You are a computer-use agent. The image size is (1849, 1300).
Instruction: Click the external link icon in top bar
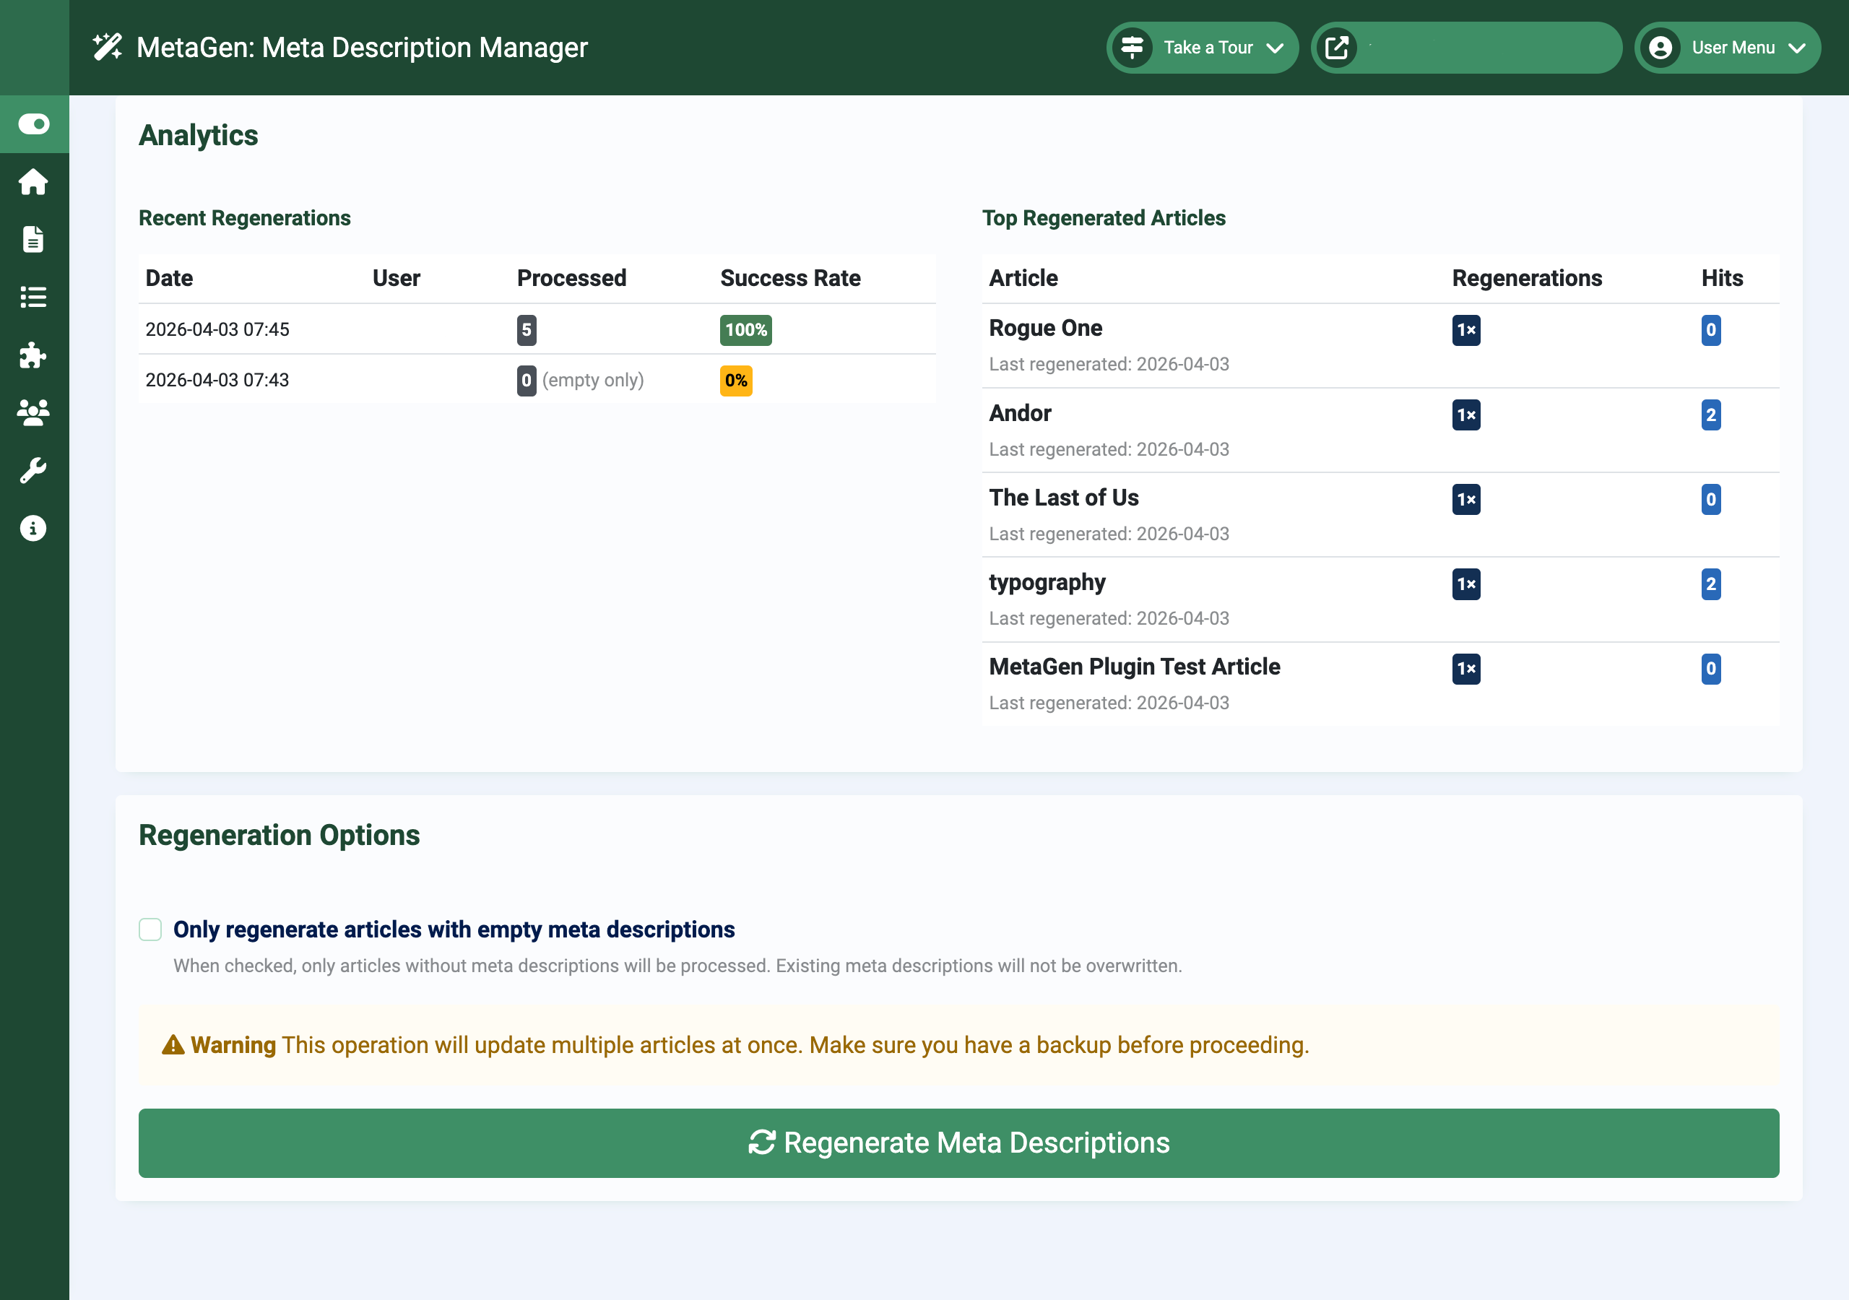click(1338, 48)
